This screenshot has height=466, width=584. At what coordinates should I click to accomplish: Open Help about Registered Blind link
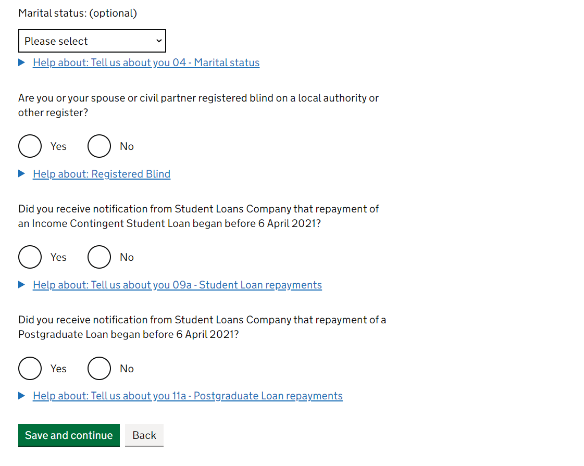[102, 174]
